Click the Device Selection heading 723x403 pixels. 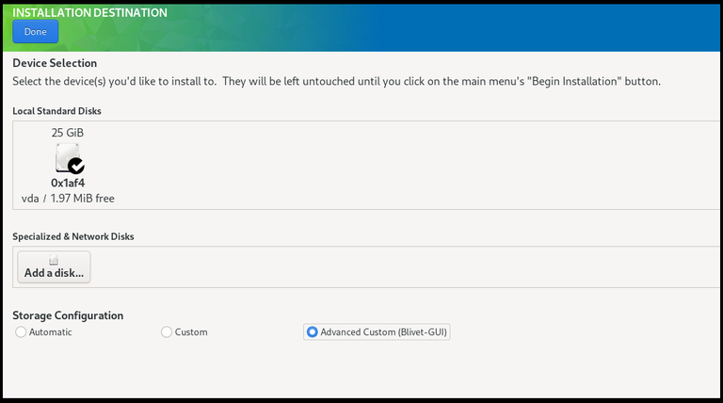[x=55, y=63]
